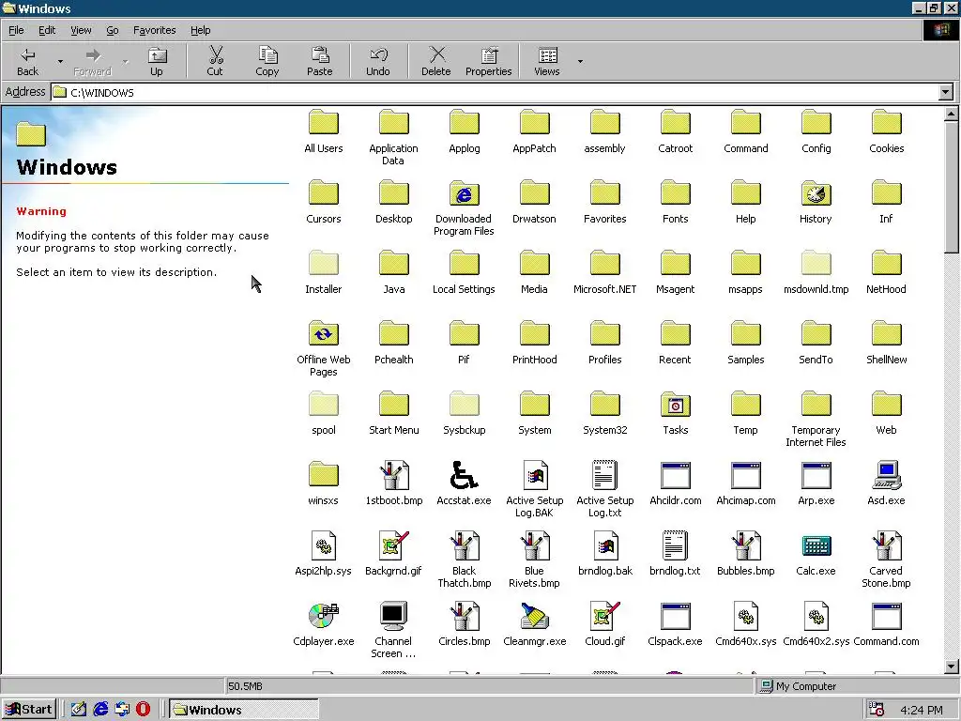Open the View menu
The height and width of the screenshot is (721, 961).
point(81,30)
